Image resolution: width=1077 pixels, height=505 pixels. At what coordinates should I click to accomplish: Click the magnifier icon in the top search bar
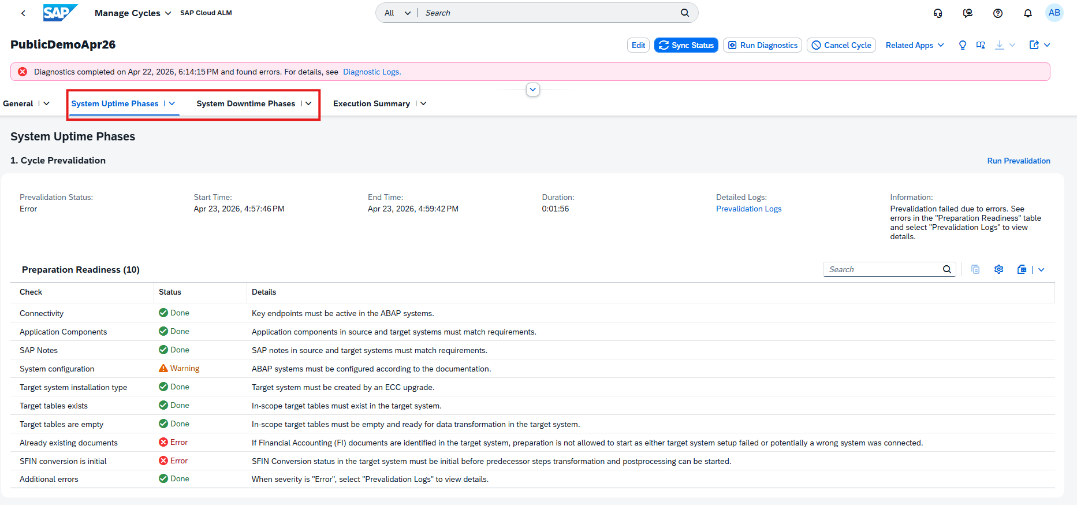[x=685, y=13]
